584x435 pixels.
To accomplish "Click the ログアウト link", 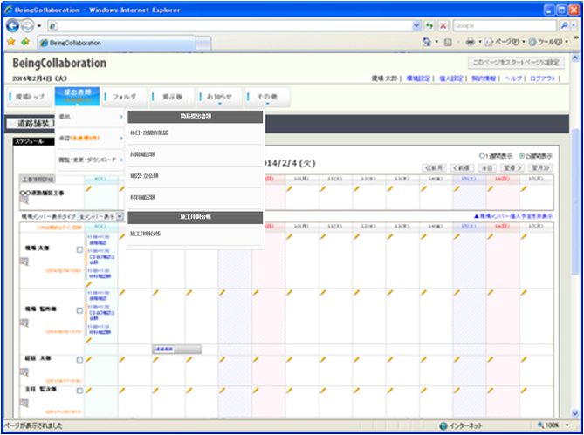I will 543,78.
